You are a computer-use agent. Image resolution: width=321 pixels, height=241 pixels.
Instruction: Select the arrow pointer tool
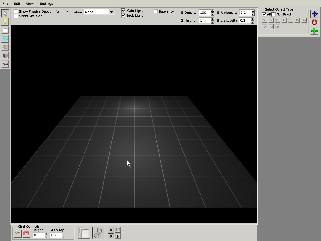point(5,13)
